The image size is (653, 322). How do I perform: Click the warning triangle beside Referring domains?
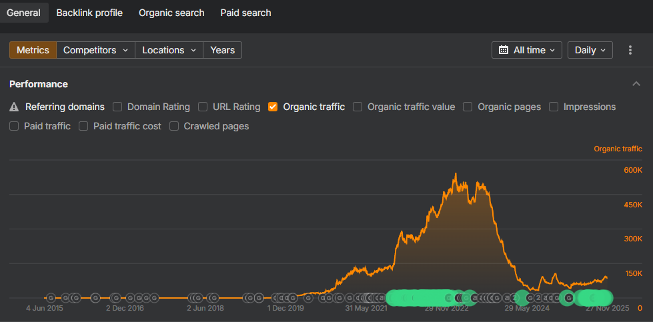[x=15, y=107]
